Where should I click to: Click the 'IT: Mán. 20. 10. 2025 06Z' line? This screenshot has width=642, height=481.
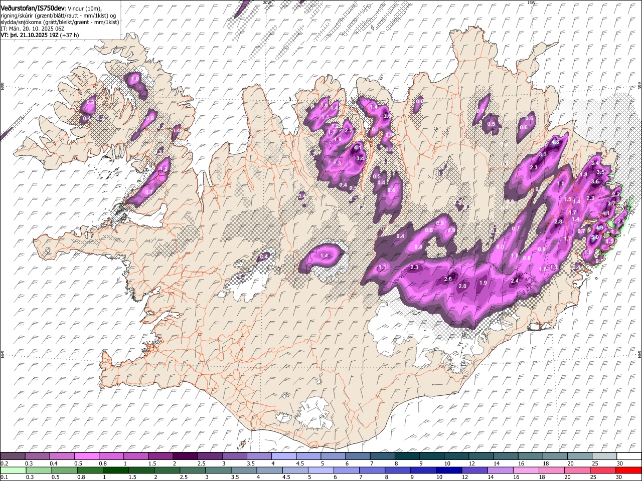click(32, 29)
